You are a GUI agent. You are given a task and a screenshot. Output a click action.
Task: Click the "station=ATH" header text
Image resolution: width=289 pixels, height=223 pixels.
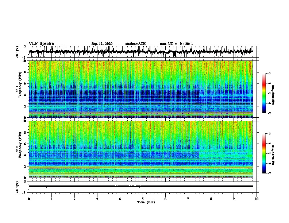(x=135, y=44)
